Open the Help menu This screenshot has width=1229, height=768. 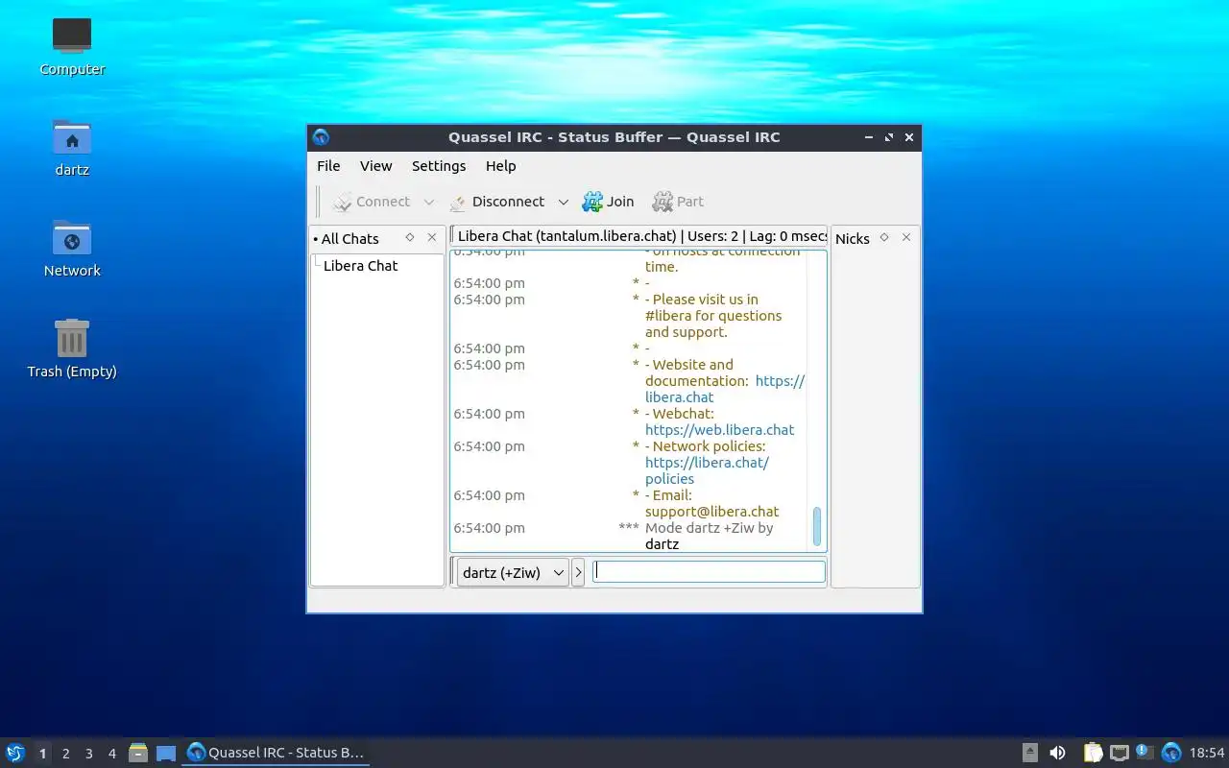(500, 166)
